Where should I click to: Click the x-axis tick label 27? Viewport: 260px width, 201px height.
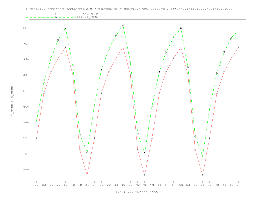(101, 185)
